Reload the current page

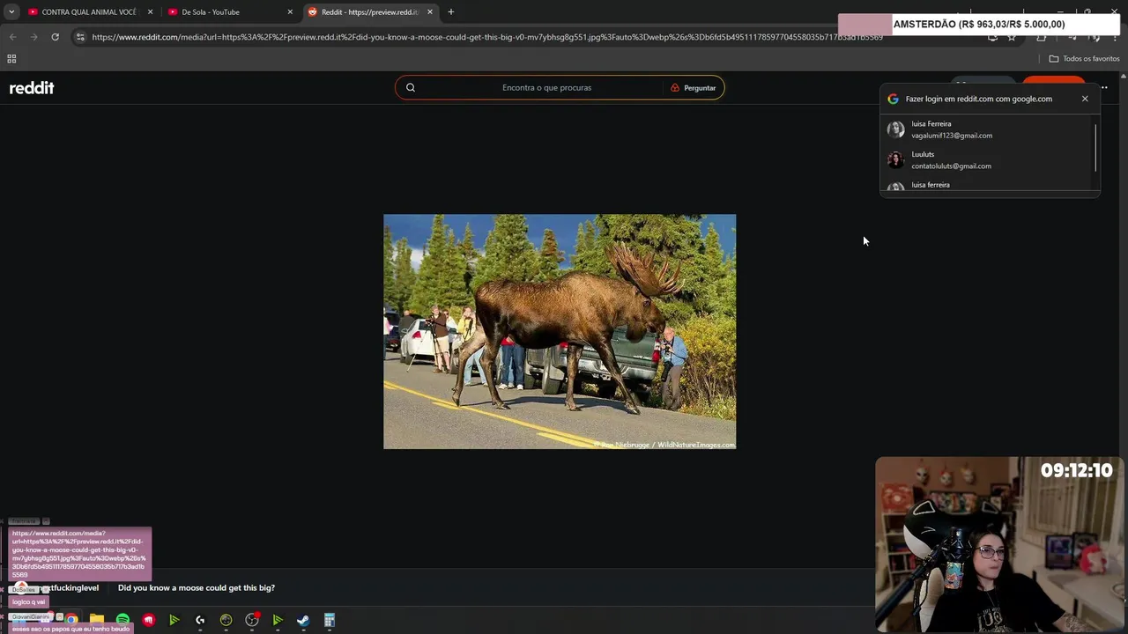55,37
